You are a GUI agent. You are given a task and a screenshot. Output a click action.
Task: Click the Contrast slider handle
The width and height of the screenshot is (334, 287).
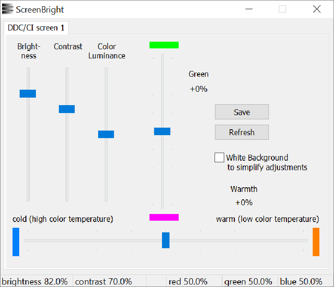67,108
